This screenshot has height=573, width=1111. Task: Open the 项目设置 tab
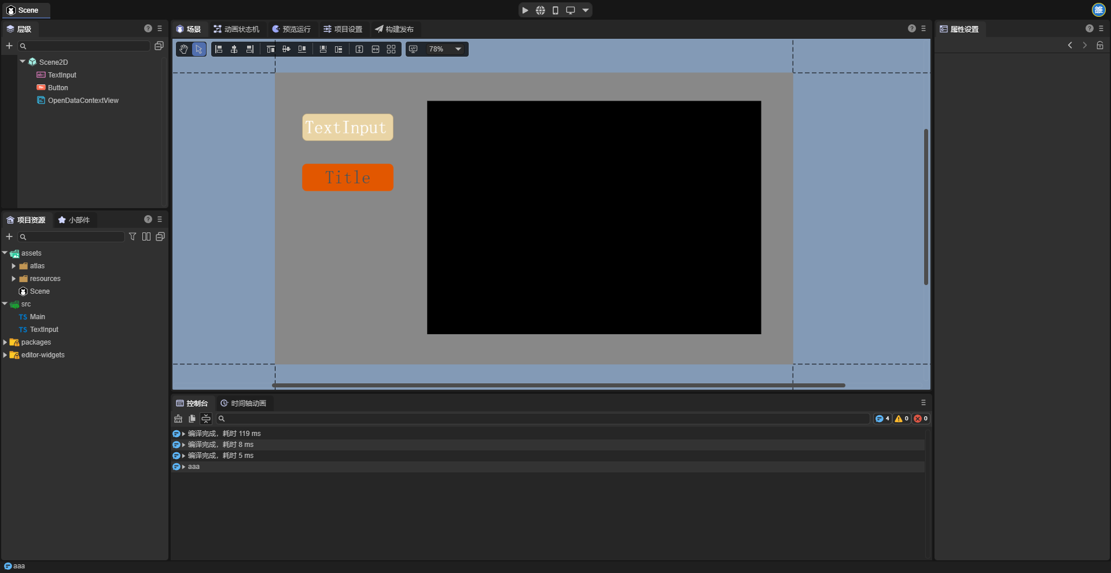[343, 29]
